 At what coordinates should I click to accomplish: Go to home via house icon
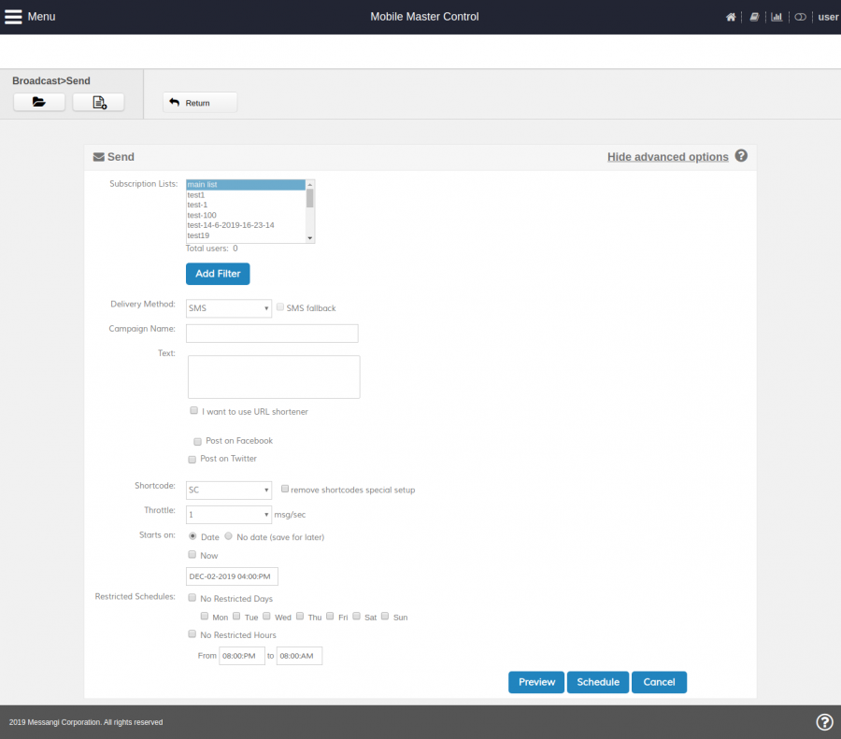tap(731, 17)
